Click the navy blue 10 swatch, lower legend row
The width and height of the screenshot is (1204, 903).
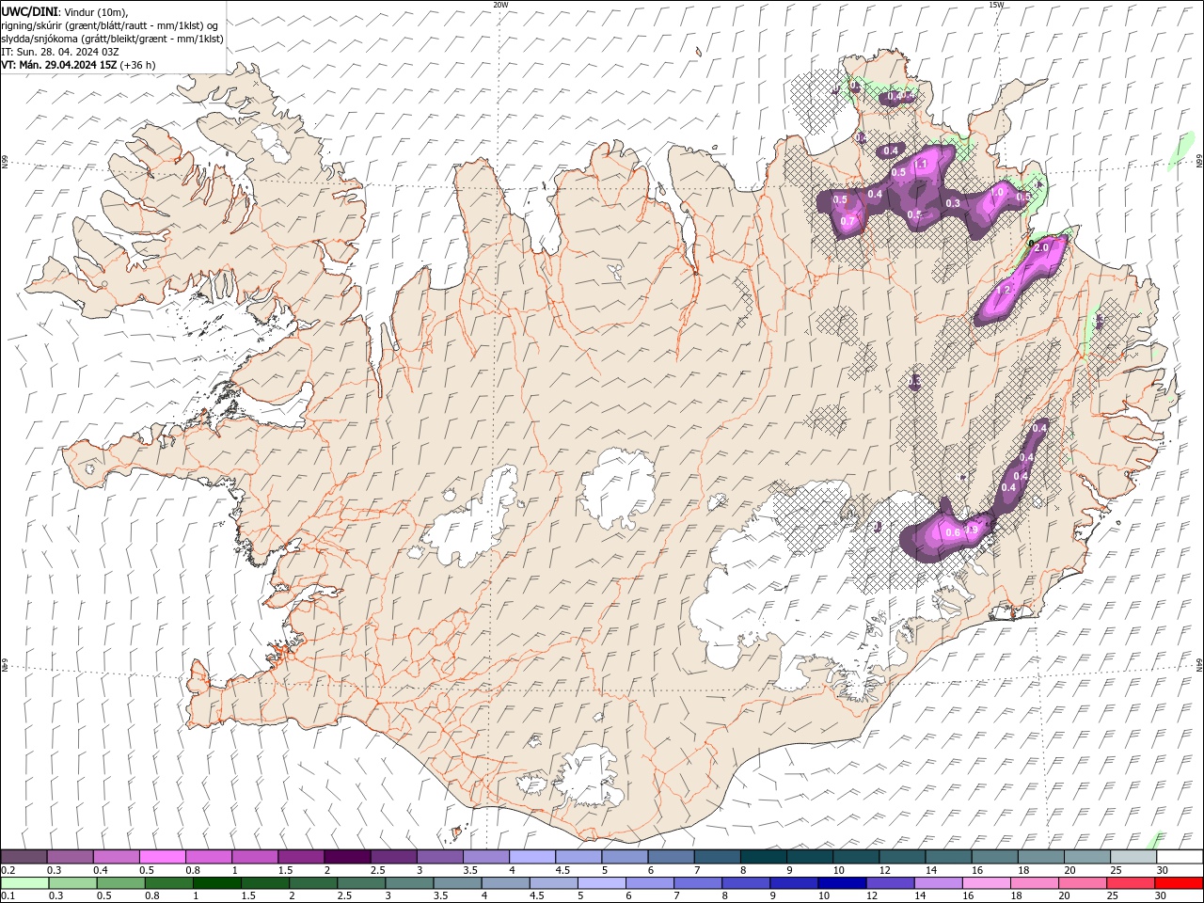pos(842,883)
